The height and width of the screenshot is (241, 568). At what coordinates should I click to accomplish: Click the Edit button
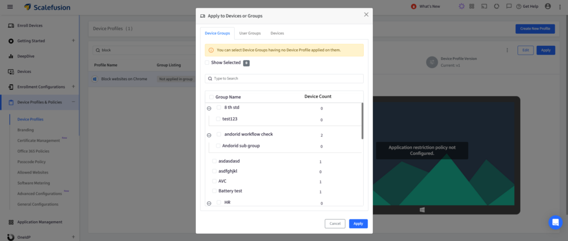click(x=526, y=50)
